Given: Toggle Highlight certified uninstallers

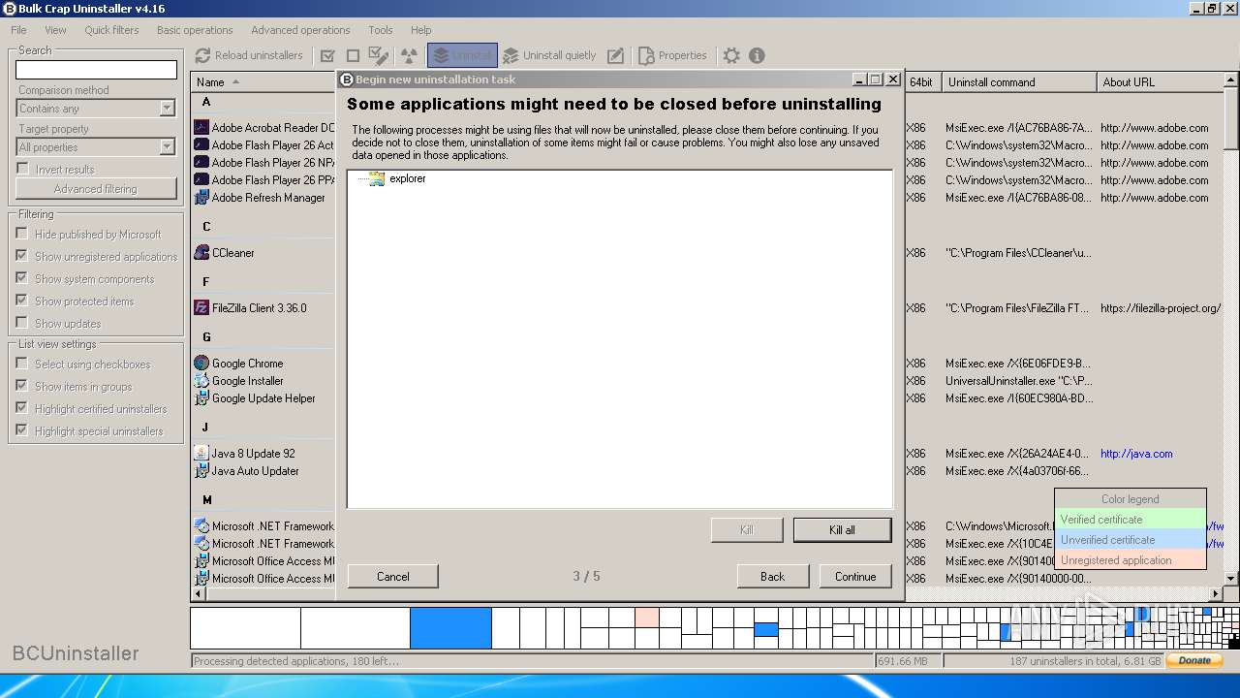Looking at the screenshot, I should 22,408.
